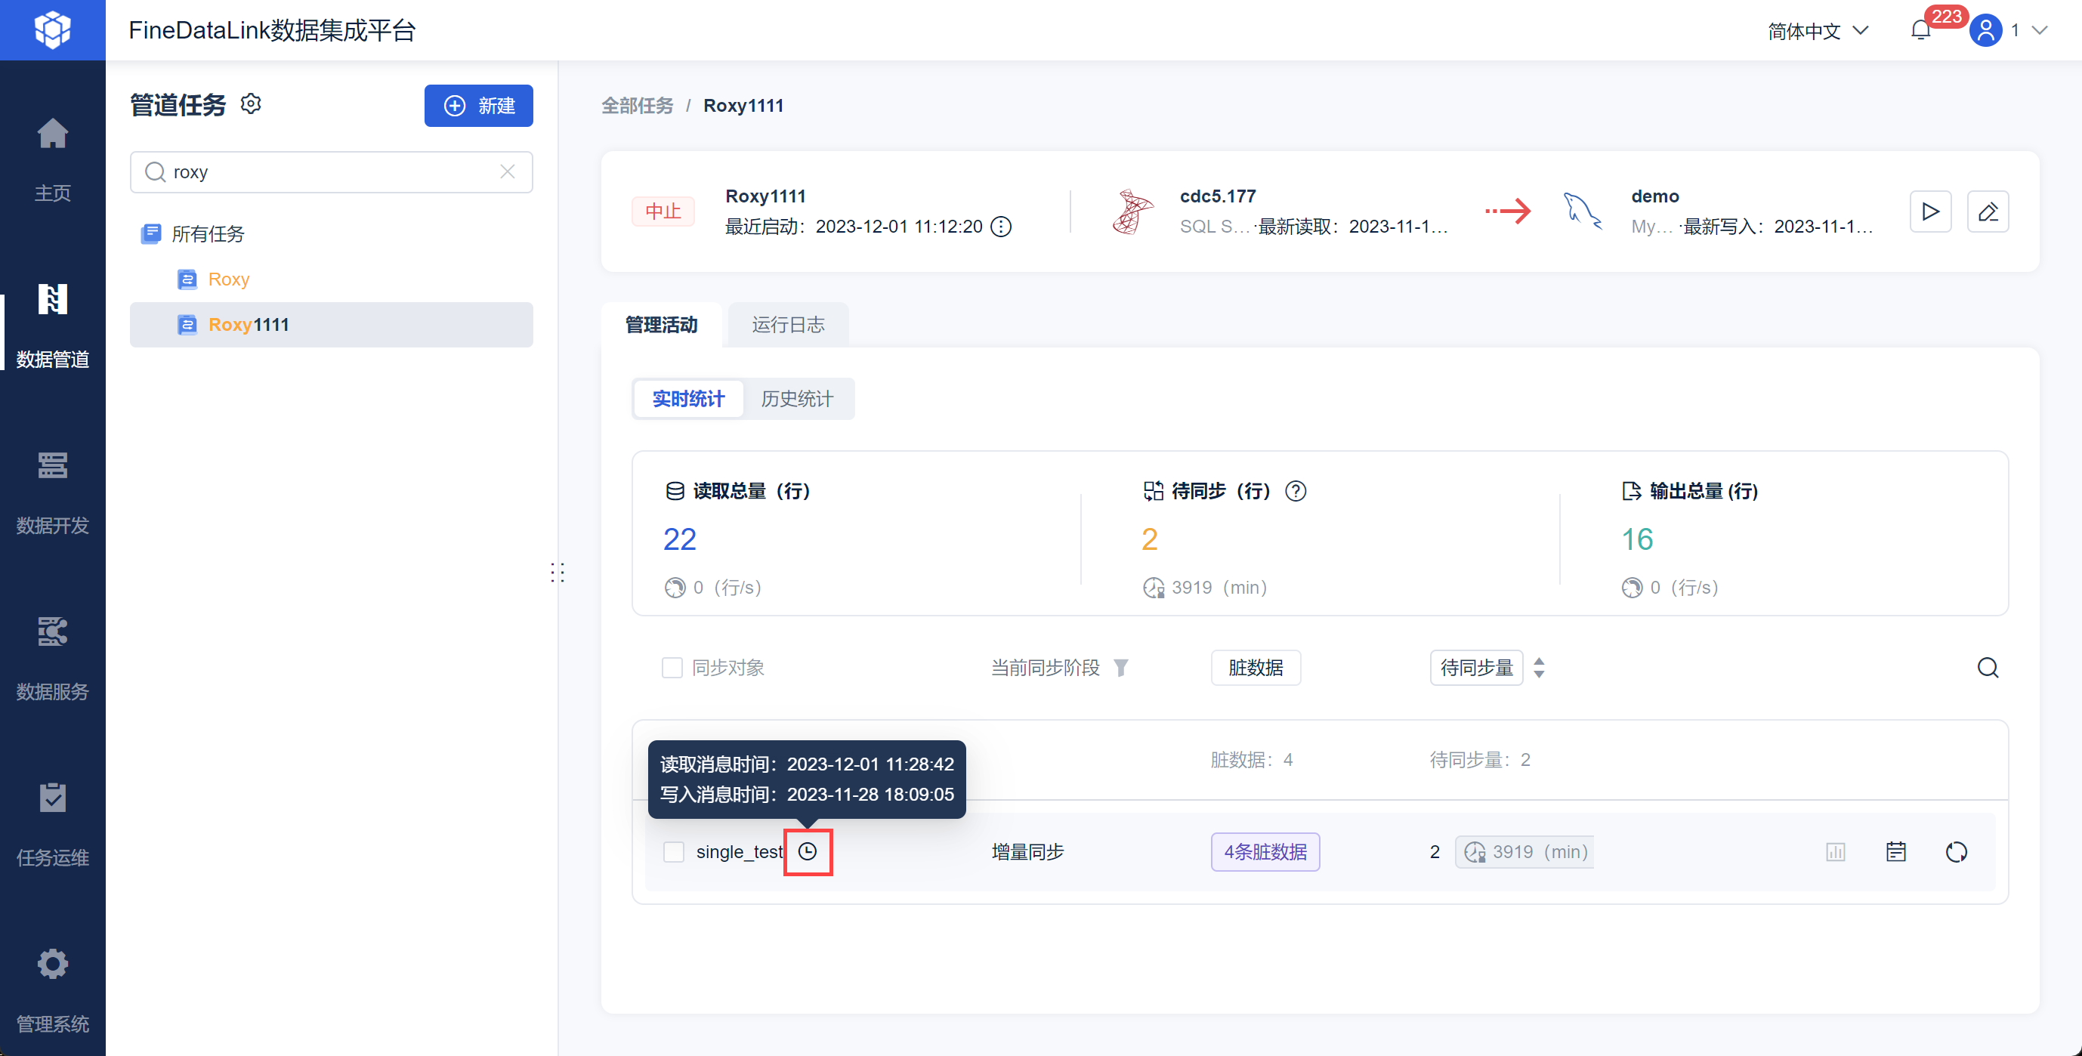Click the resync circular arrow icon in row
This screenshot has width=2082, height=1056.
(x=1956, y=851)
